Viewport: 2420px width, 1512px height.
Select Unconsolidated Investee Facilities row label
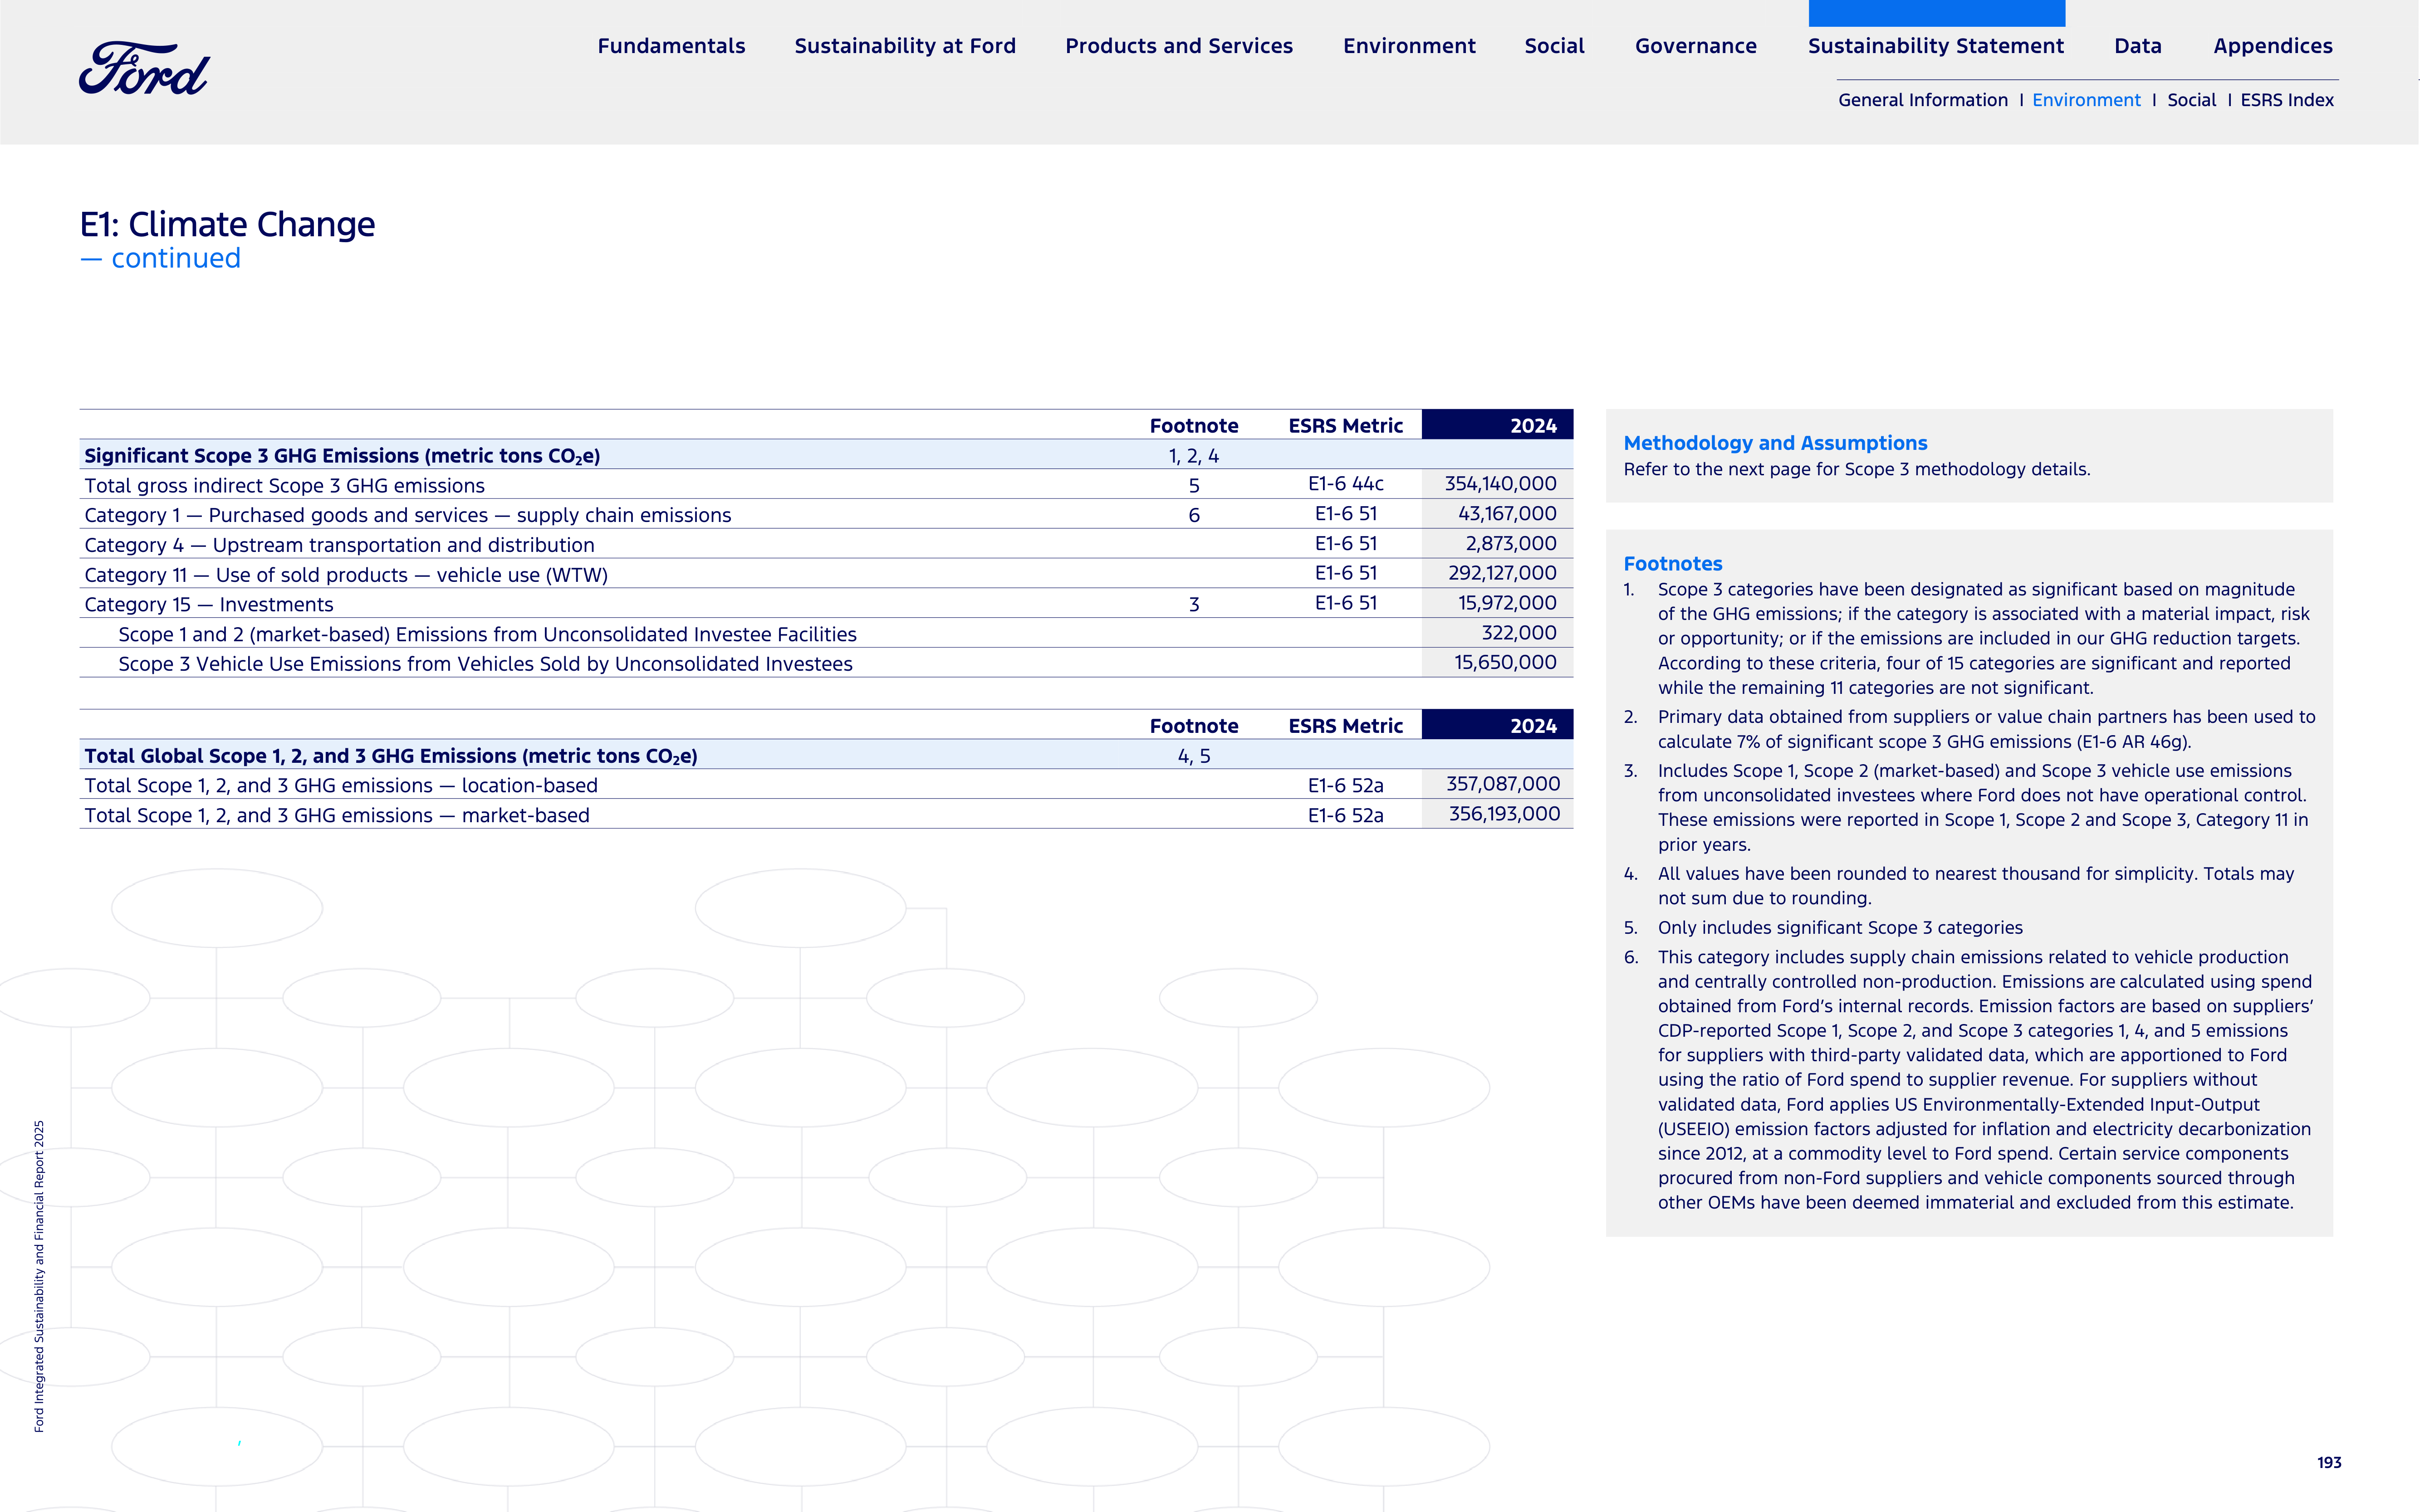tap(487, 635)
